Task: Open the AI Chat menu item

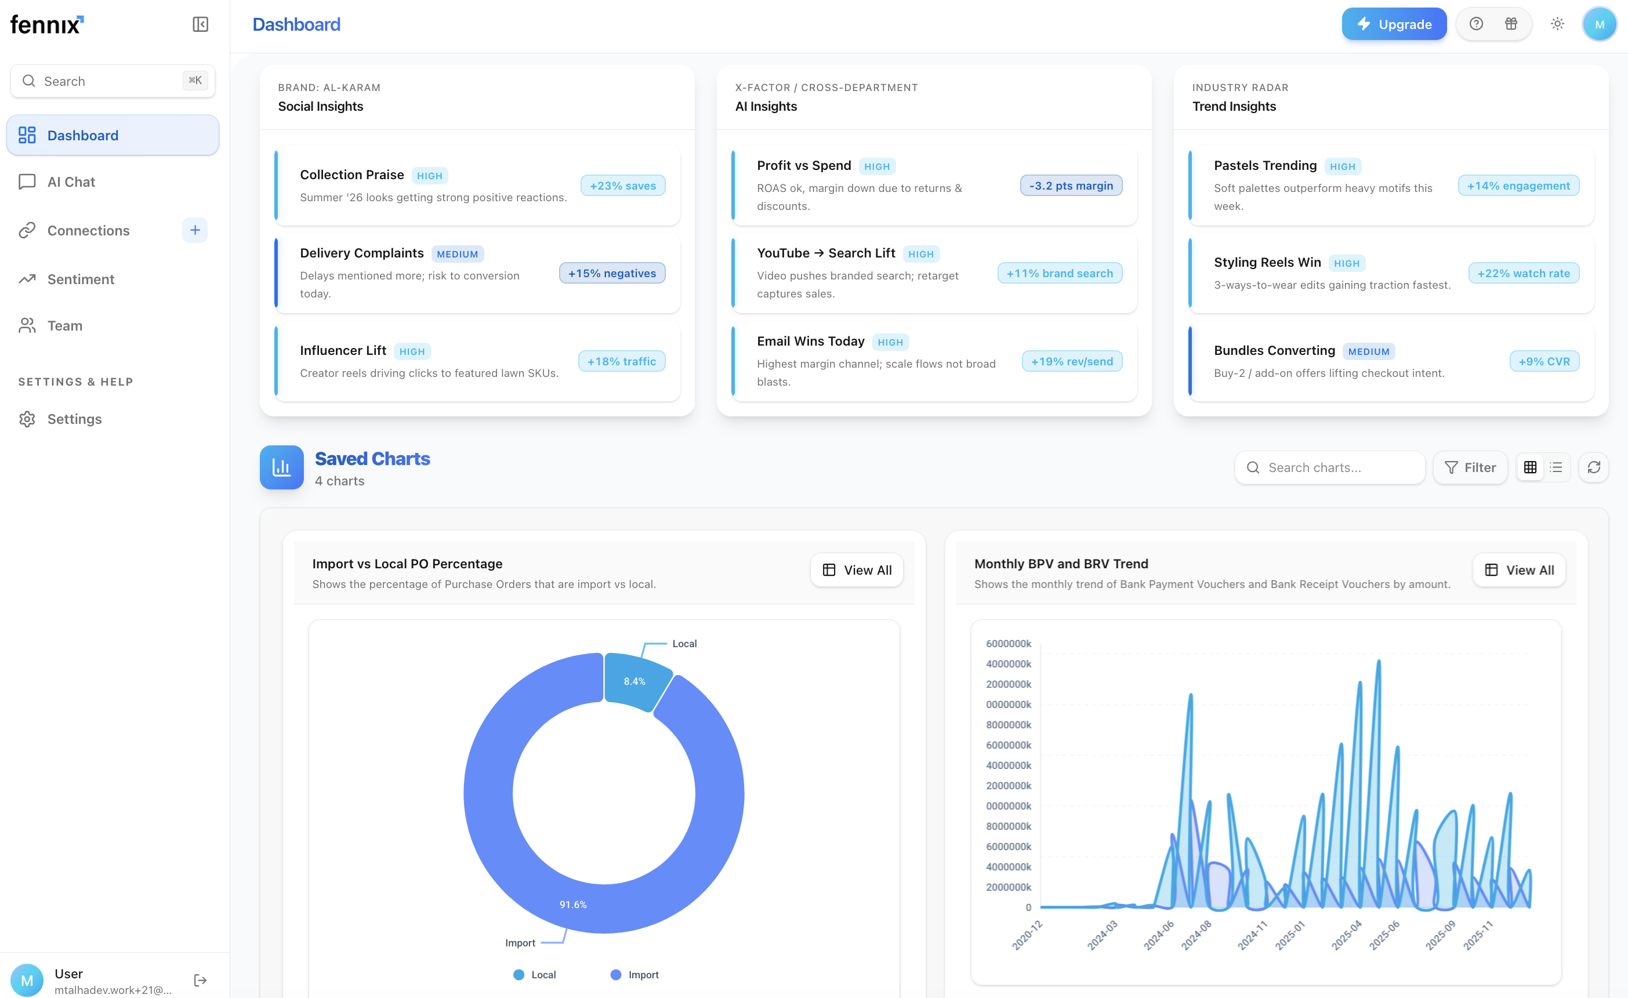Action: (71, 182)
